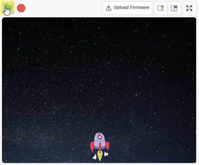This screenshot has height=165, width=199.
Task: Click the white smoke puff right of the flame
Action: 106,154
